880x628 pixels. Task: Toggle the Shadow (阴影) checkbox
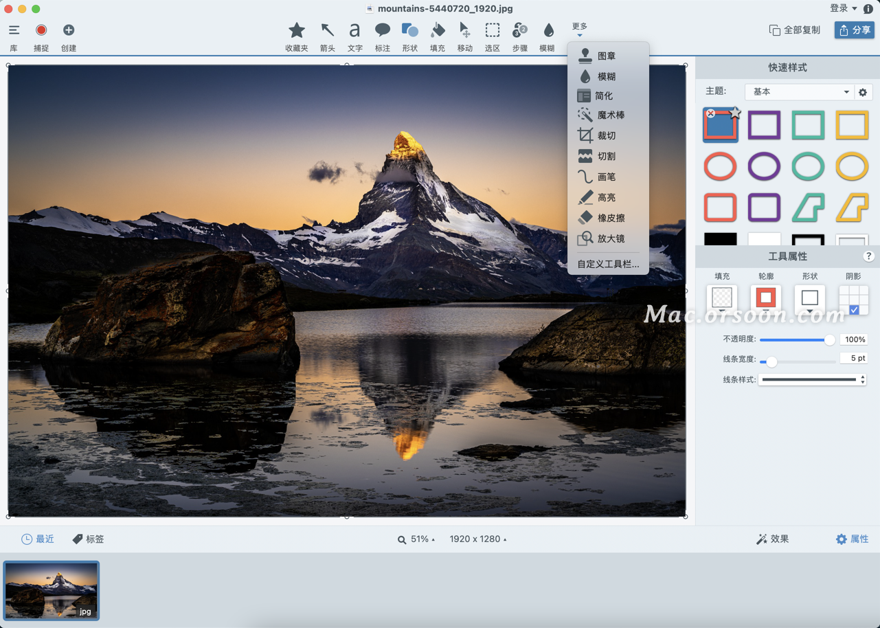(854, 310)
